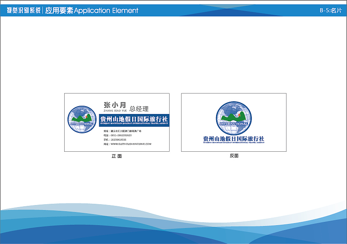Click the 电话 phone number line
The width and height of the screenshot is (347, 244).
pos(117,135)
